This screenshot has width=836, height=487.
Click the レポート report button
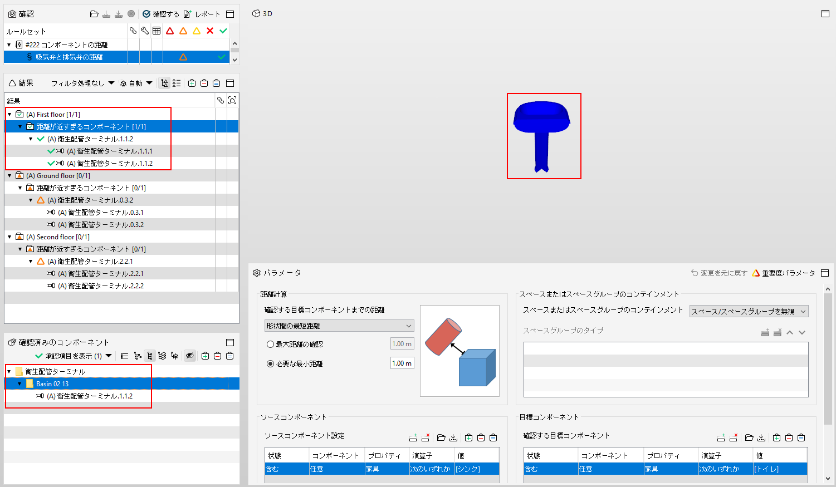tap(202, 14)
